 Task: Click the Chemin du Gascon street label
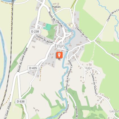64,111
